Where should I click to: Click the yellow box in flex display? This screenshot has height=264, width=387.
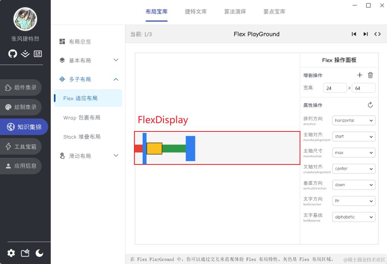(x=154, y=148)
